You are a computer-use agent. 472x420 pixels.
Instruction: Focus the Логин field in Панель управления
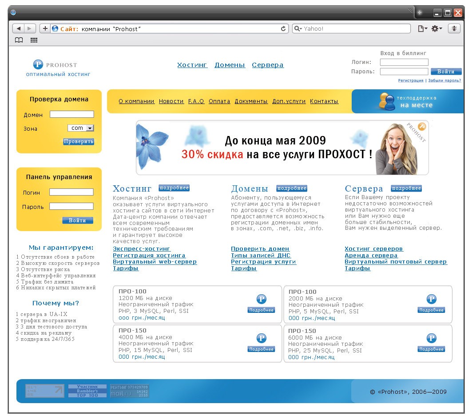tap(71, 192)
